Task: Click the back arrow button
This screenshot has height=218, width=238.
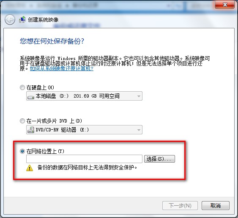Action: coord(10,20)
